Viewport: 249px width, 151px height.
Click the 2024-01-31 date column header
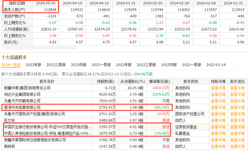tap(233, 3)
